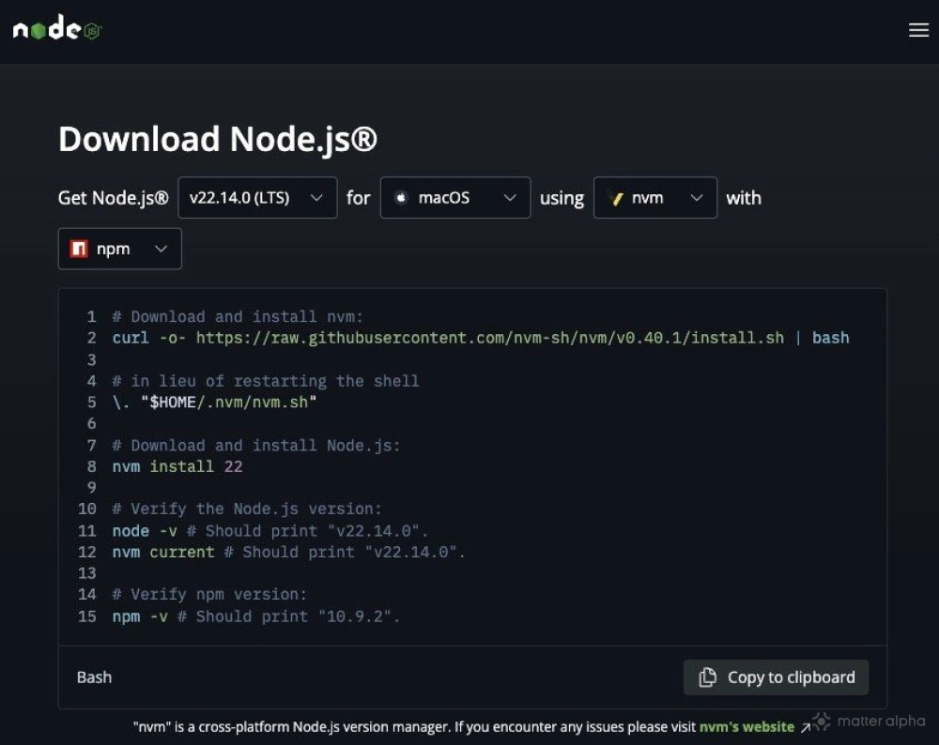The image size is (939, 745).
Task: Expand the nvm version manager dropdown chevron
Action: (697, 198)
